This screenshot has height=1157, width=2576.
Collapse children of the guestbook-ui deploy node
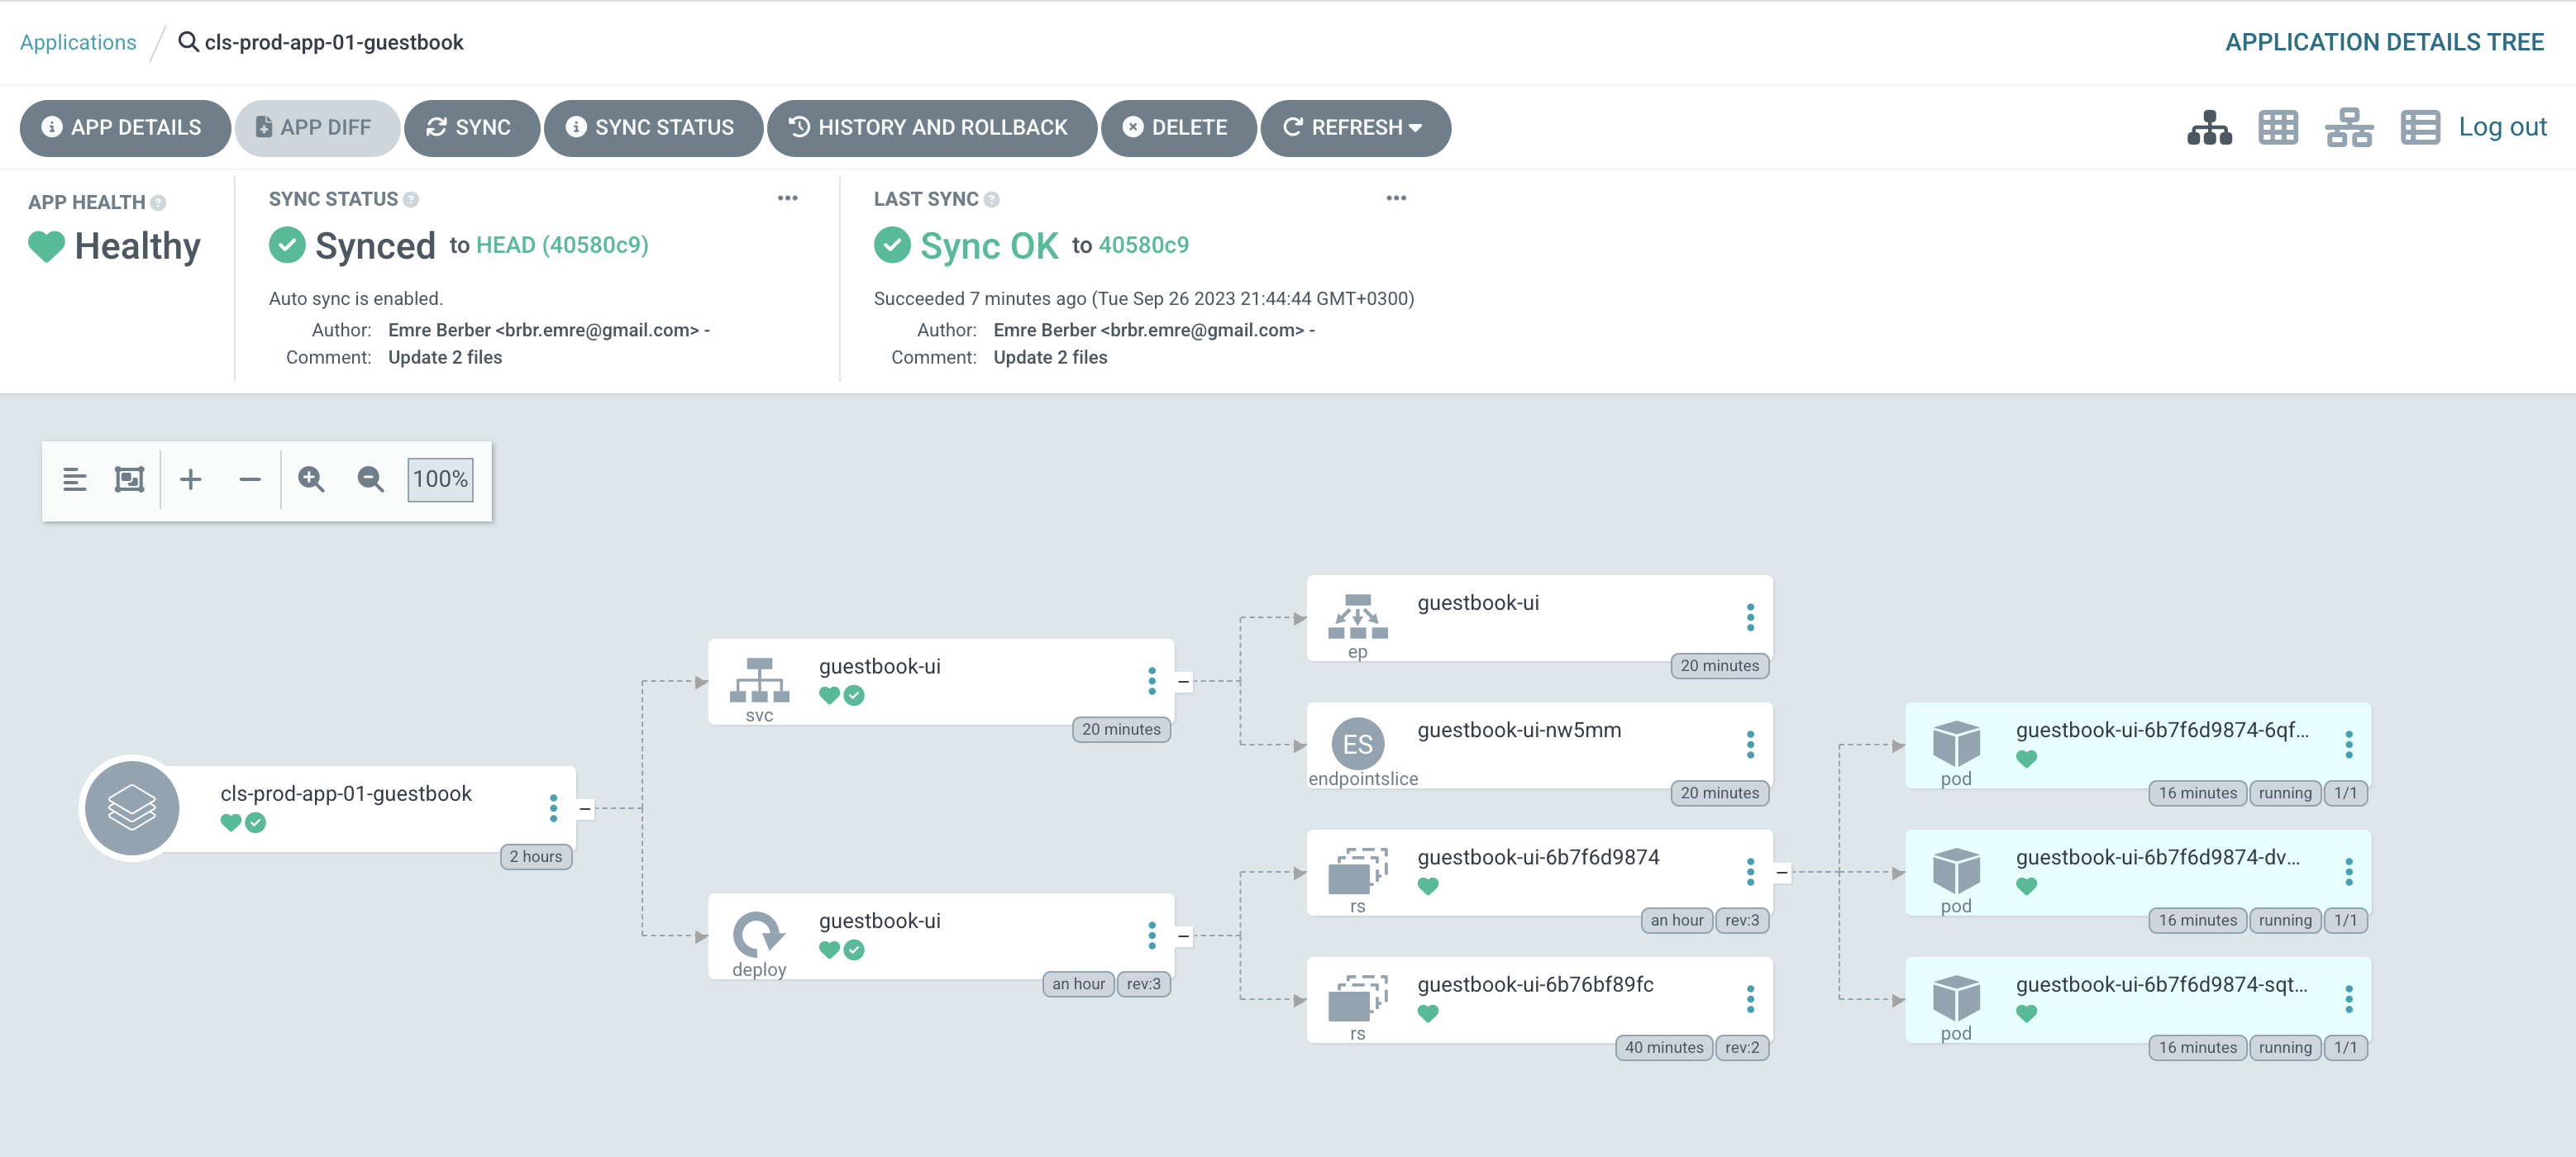[1183, 936]
